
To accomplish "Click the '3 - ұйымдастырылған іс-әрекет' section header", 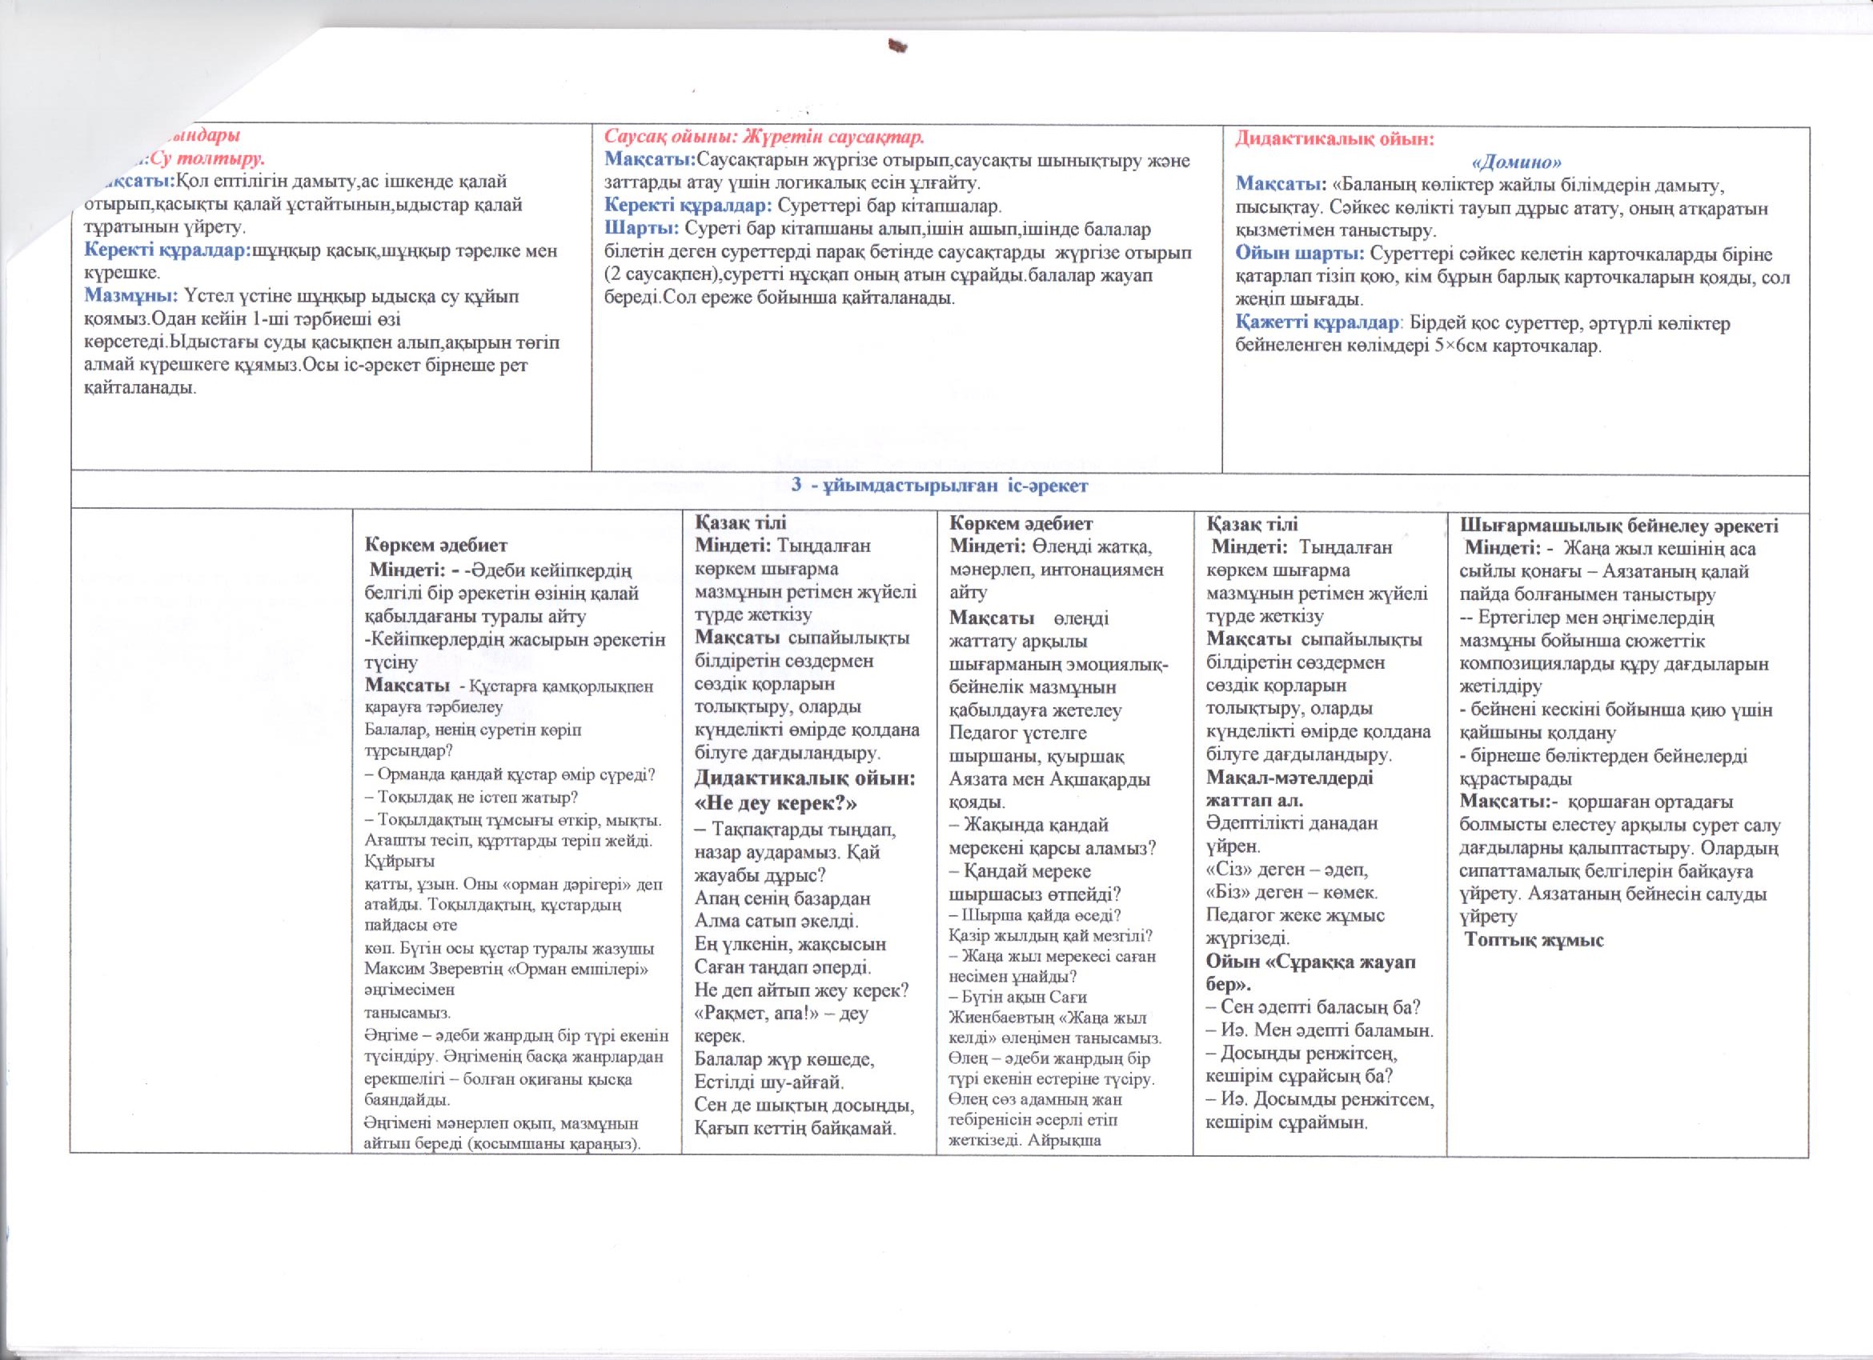I will point(939,486).
